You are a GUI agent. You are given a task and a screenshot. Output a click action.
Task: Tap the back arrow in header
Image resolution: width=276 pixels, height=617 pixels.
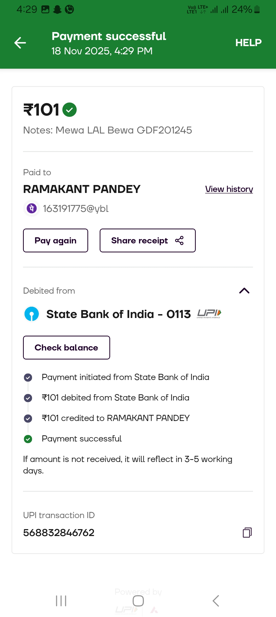(20, 43)
